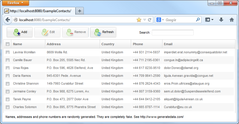239x124 pixels.
Task: Click phone +44 665 8787-1114
Action: (146, 107)
